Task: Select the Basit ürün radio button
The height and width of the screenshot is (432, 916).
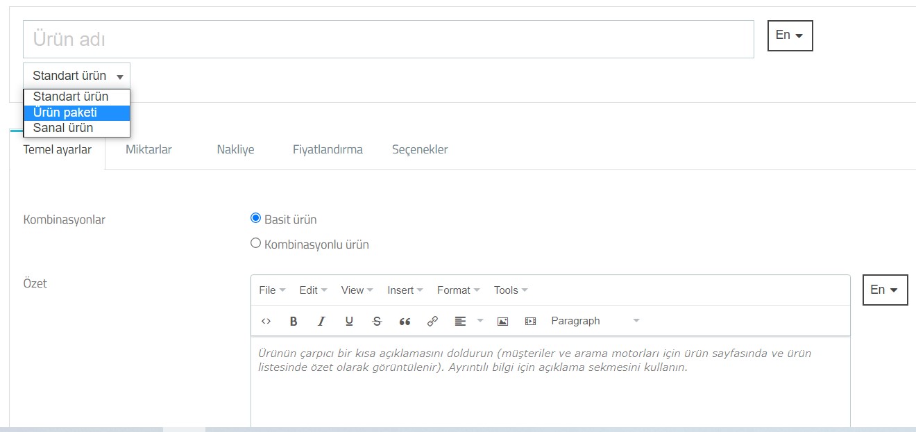Action: (x=255, y=219)
